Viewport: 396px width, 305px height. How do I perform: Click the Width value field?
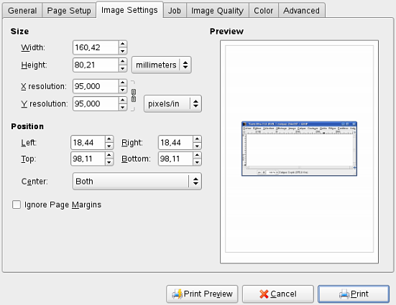click(x=96, y=47)
